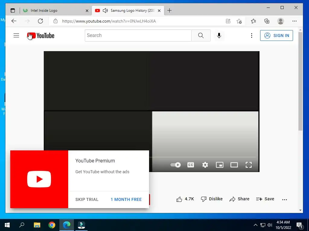Open more actions ellipsis below video
The width and height of the screenshot is (309, 231).
(x=284, y=200)
